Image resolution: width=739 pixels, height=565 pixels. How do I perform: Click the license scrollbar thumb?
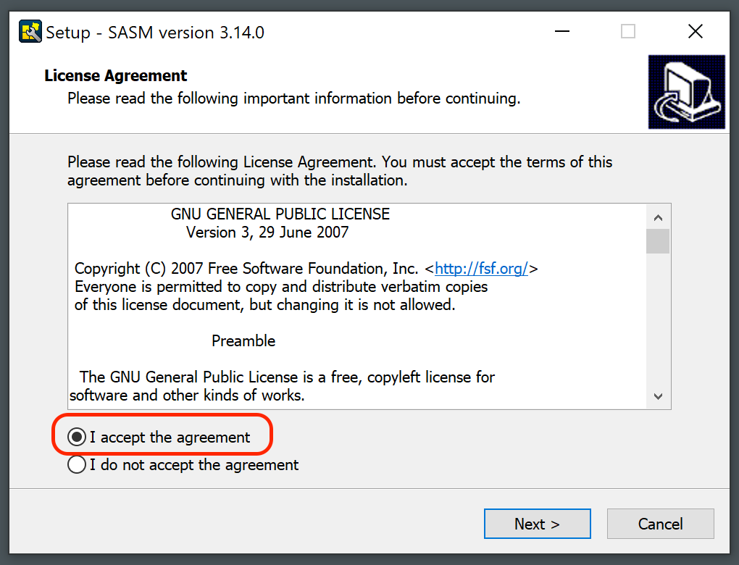point(658,241)
